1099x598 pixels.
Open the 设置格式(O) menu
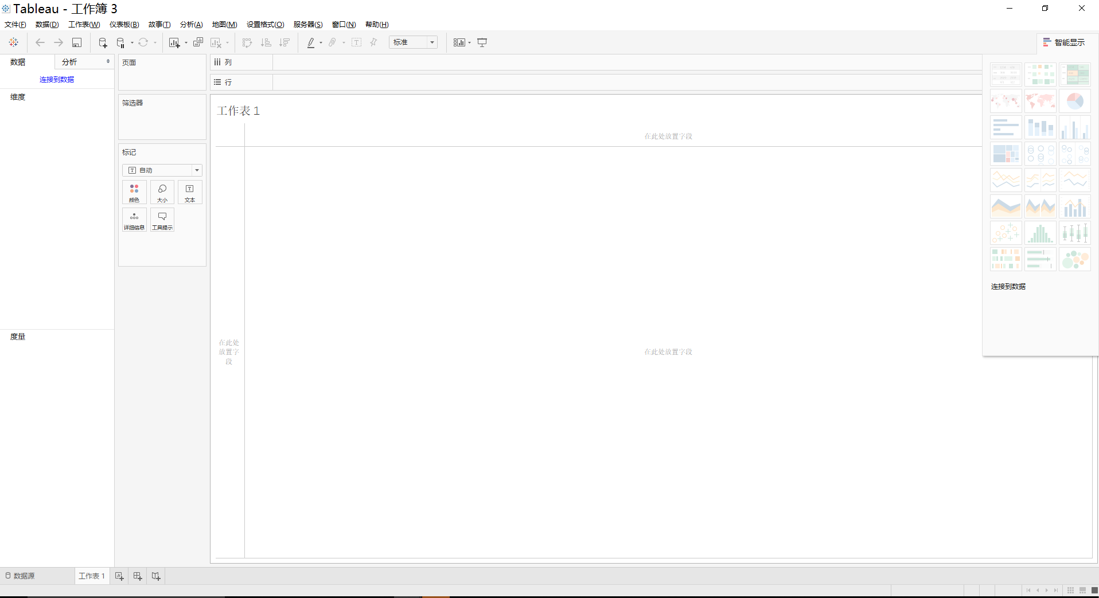(x=266, y=25)
